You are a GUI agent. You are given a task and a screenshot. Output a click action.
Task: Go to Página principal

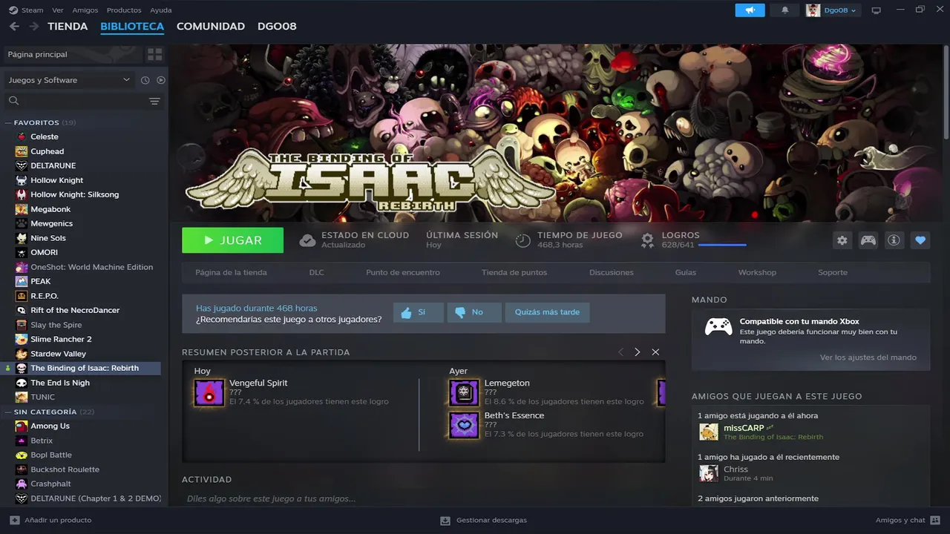[x=71, y=54]
